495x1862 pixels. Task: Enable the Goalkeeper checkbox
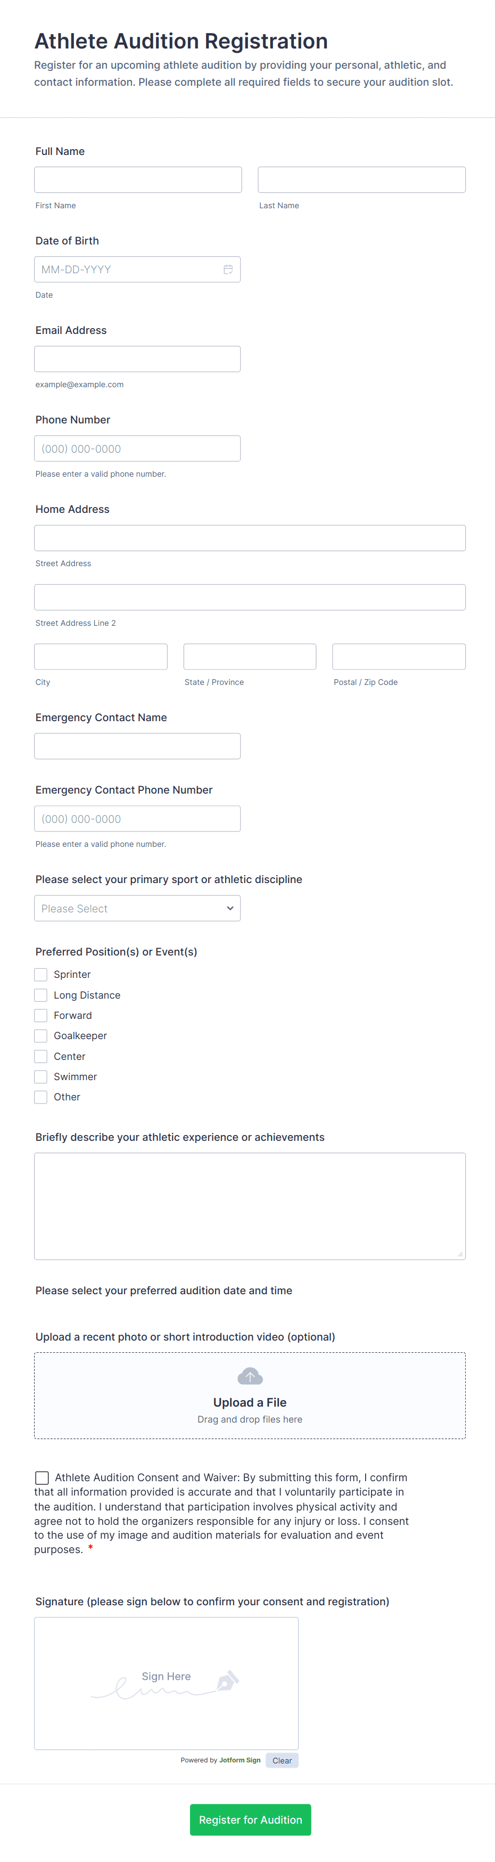coord(40,1036)
